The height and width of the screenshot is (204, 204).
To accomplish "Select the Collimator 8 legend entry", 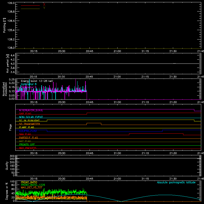I will (29, 84).
